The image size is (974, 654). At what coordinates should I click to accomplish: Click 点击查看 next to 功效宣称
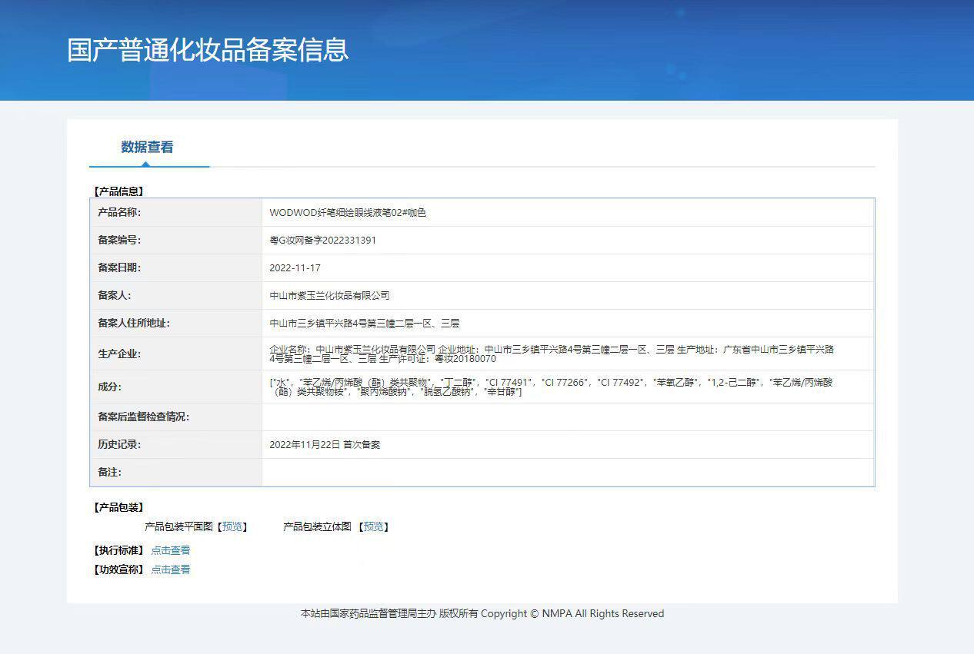(x=171, y=569)
